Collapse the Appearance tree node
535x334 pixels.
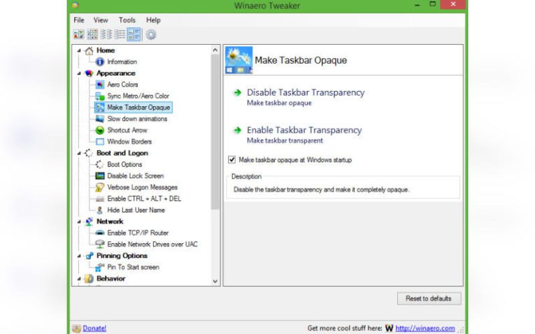79,73
